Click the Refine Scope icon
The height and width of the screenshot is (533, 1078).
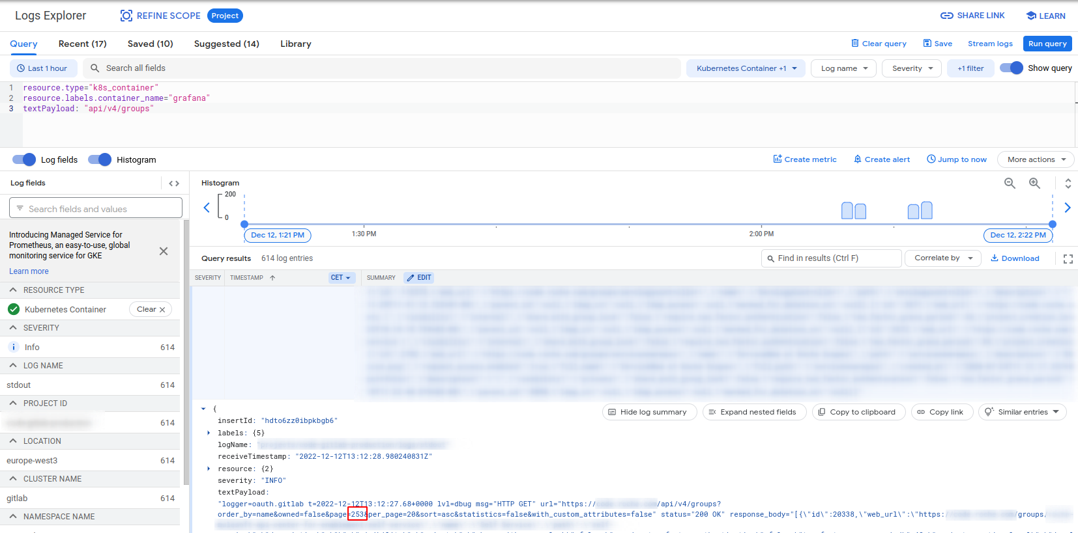click(126, 16)
